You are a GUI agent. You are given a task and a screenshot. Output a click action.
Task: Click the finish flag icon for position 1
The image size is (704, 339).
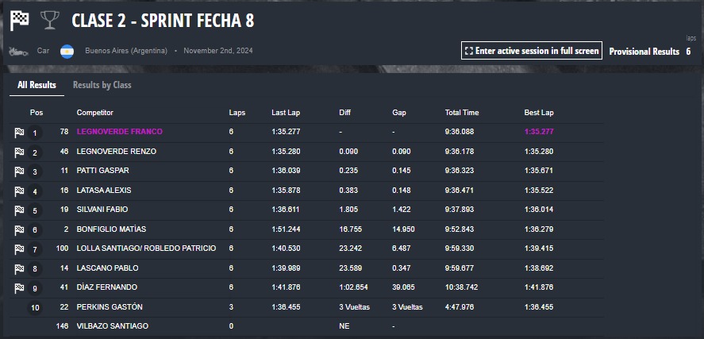point(19,133)
